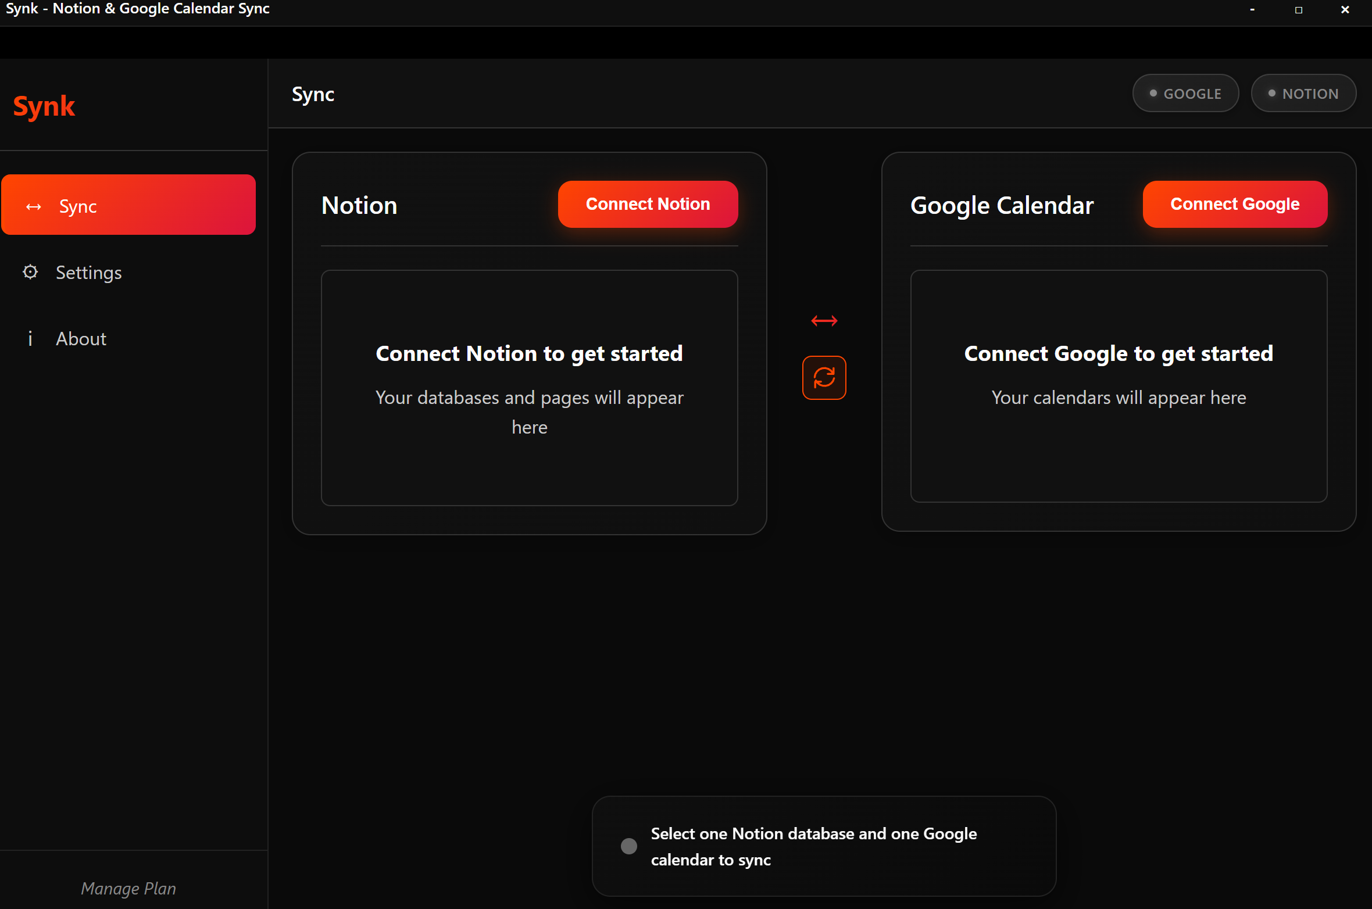Click the gray status dot in sync message
Viewport: 1372px width, 909px height.
point(628,846)
